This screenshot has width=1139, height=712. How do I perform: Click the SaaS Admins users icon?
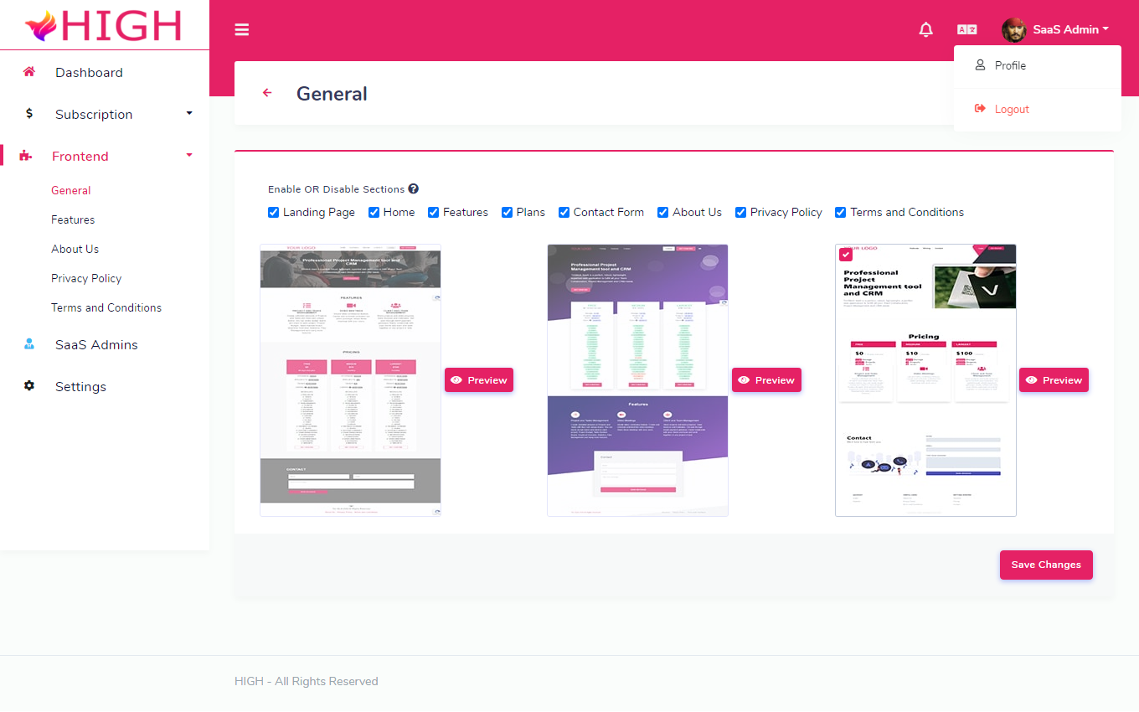(x=29, y=343)
